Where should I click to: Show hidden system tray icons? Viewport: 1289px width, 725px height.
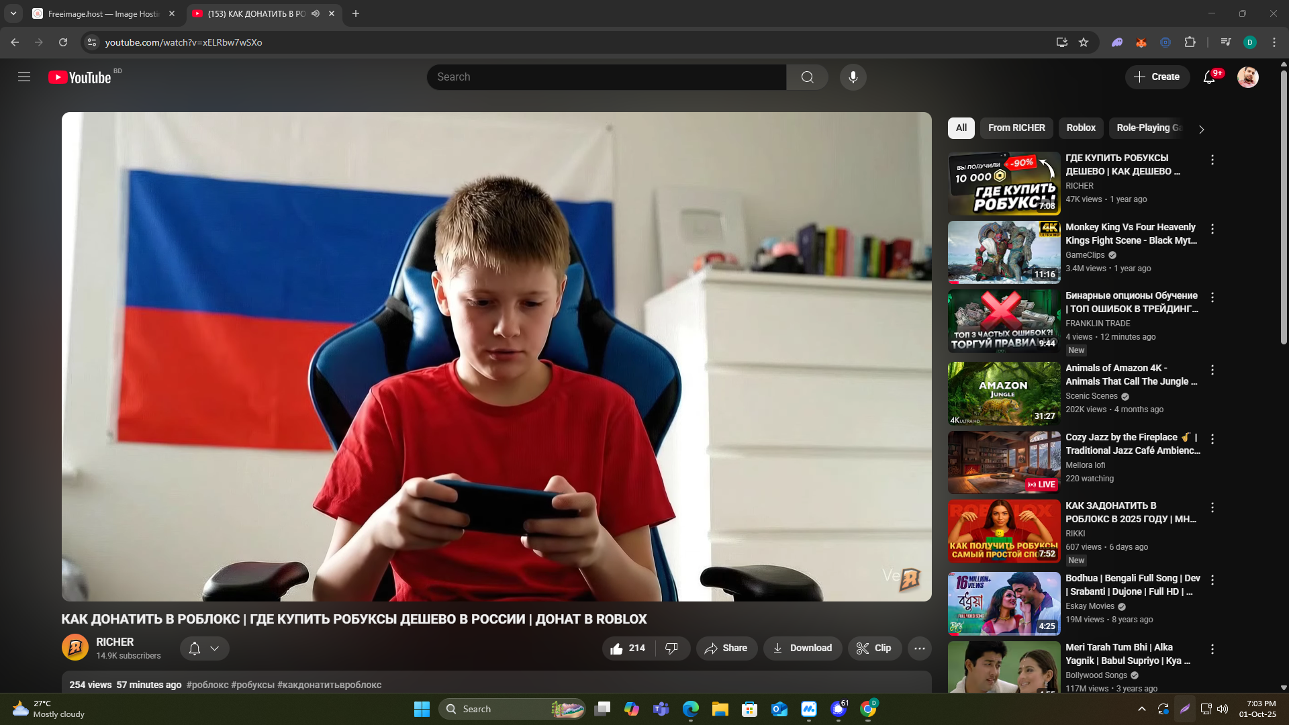coord(1141,709)
